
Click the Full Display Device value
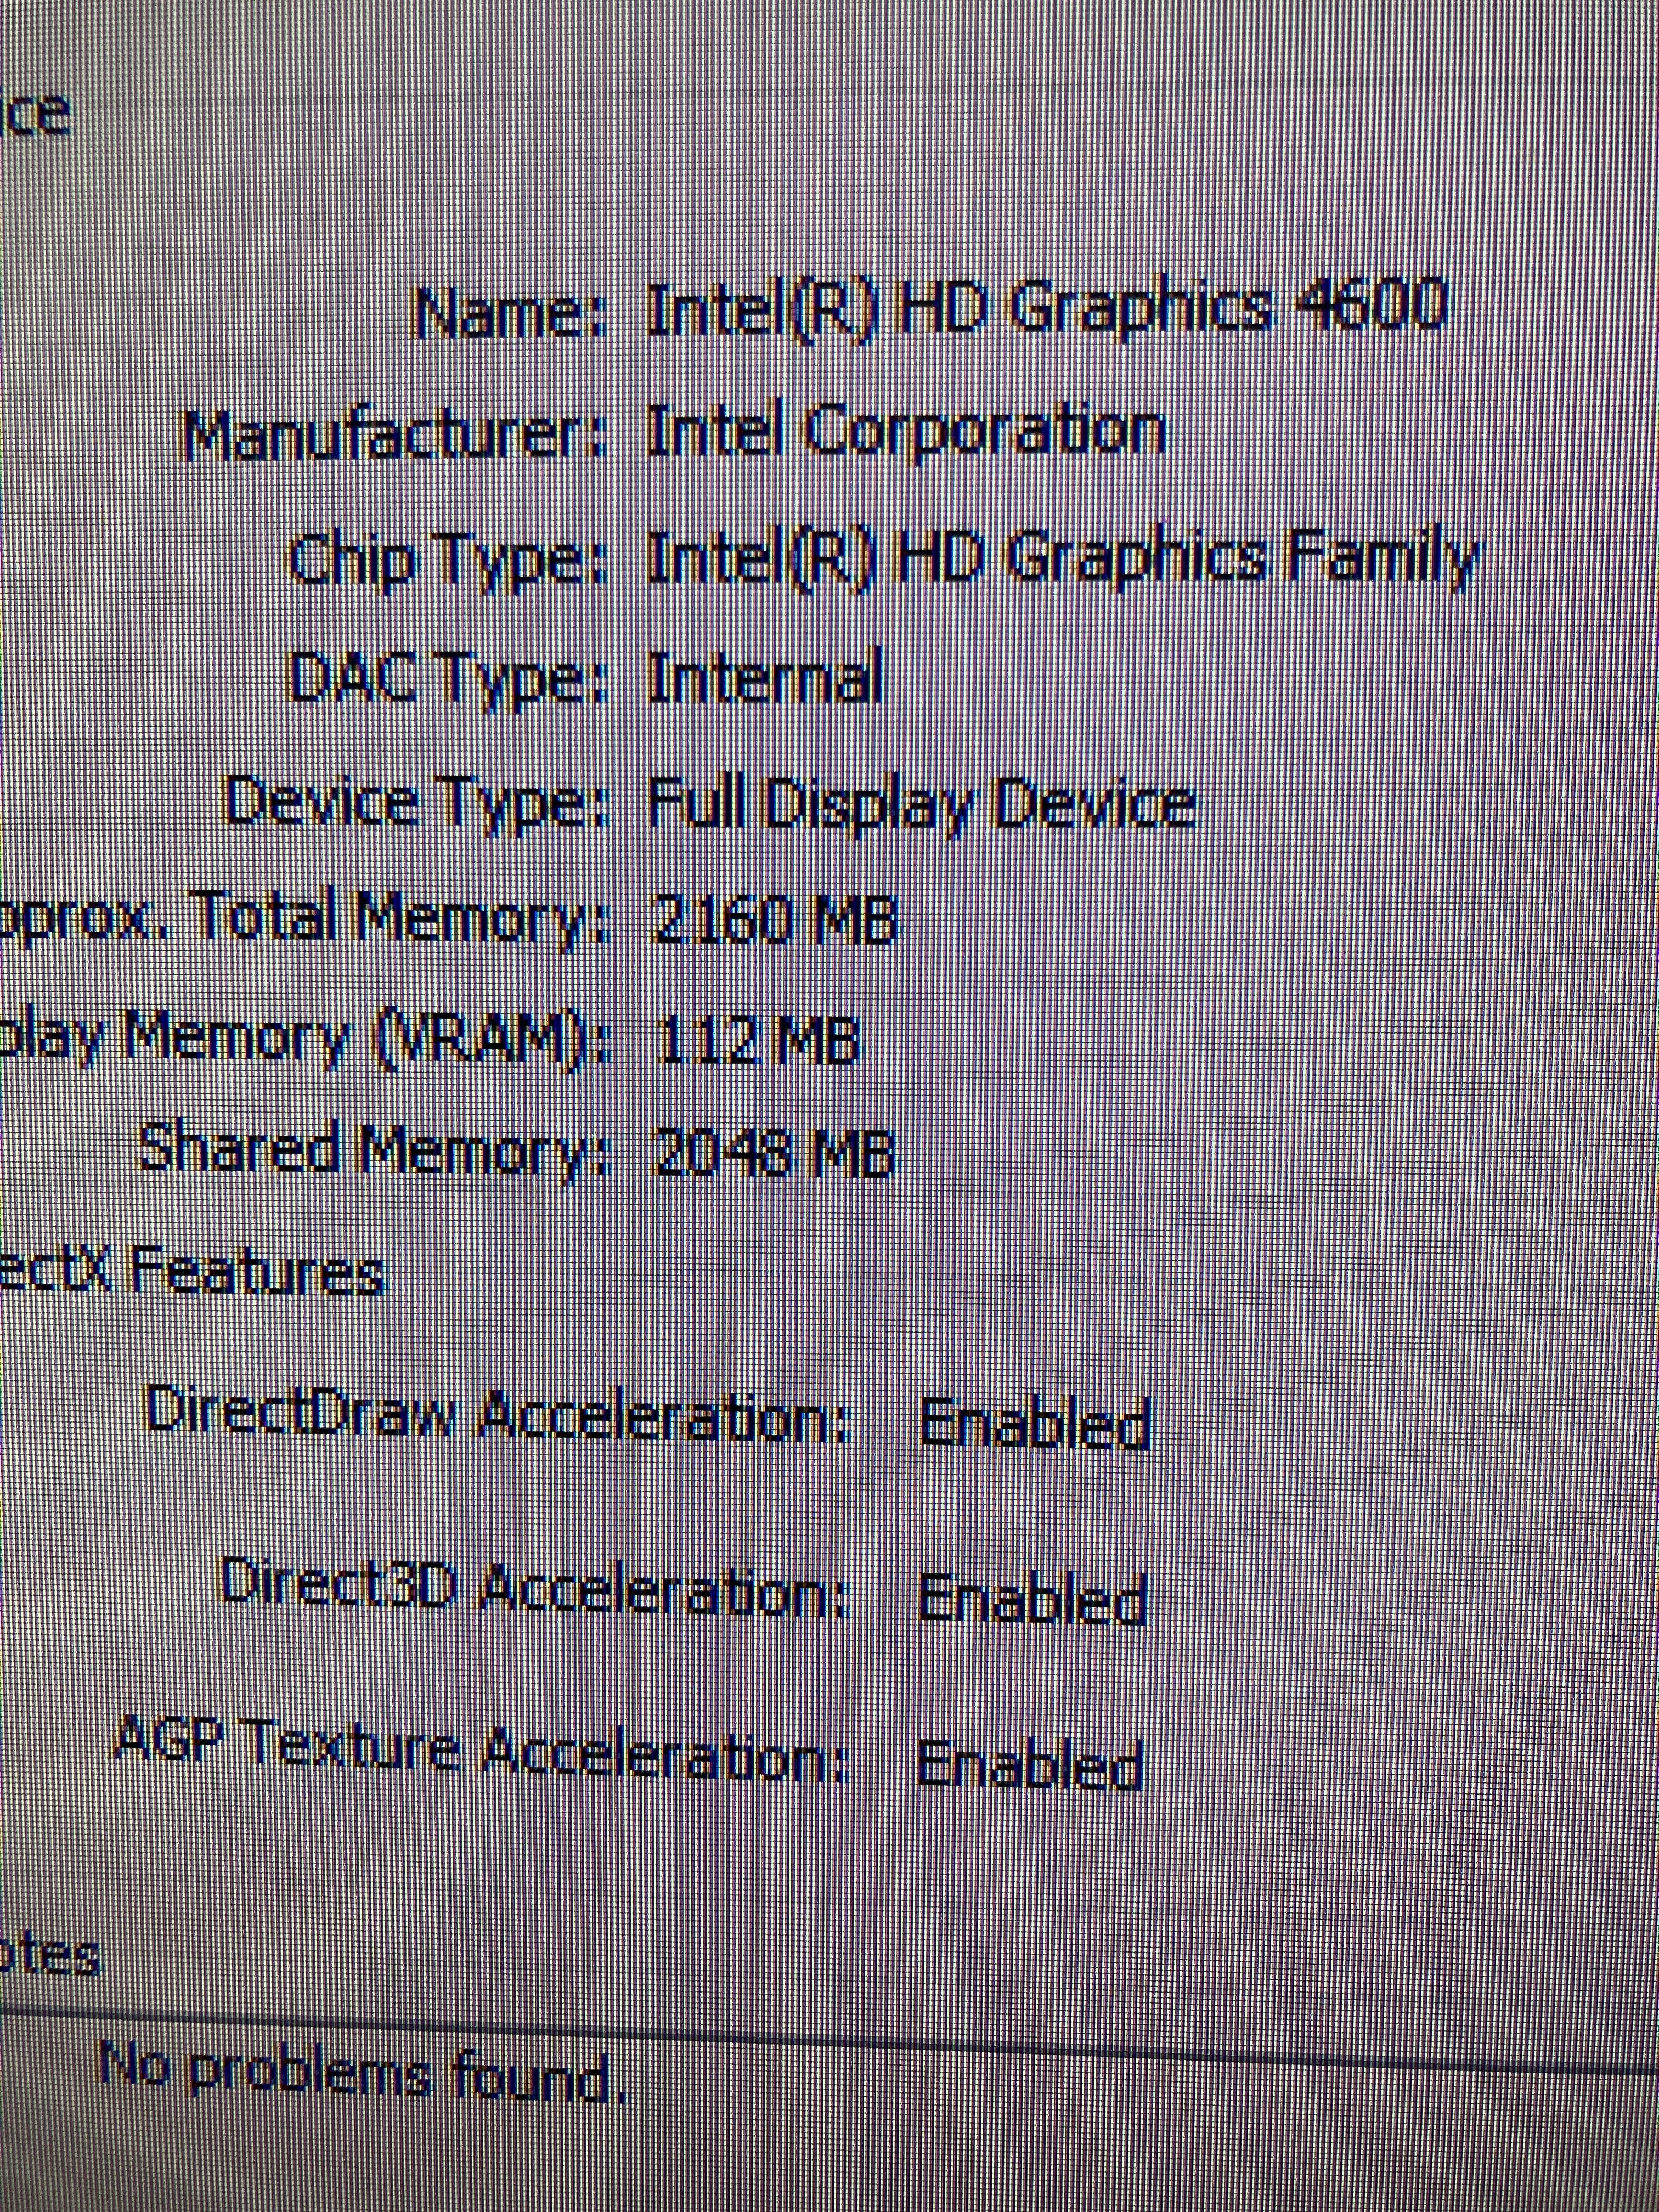tap(920, 803)
